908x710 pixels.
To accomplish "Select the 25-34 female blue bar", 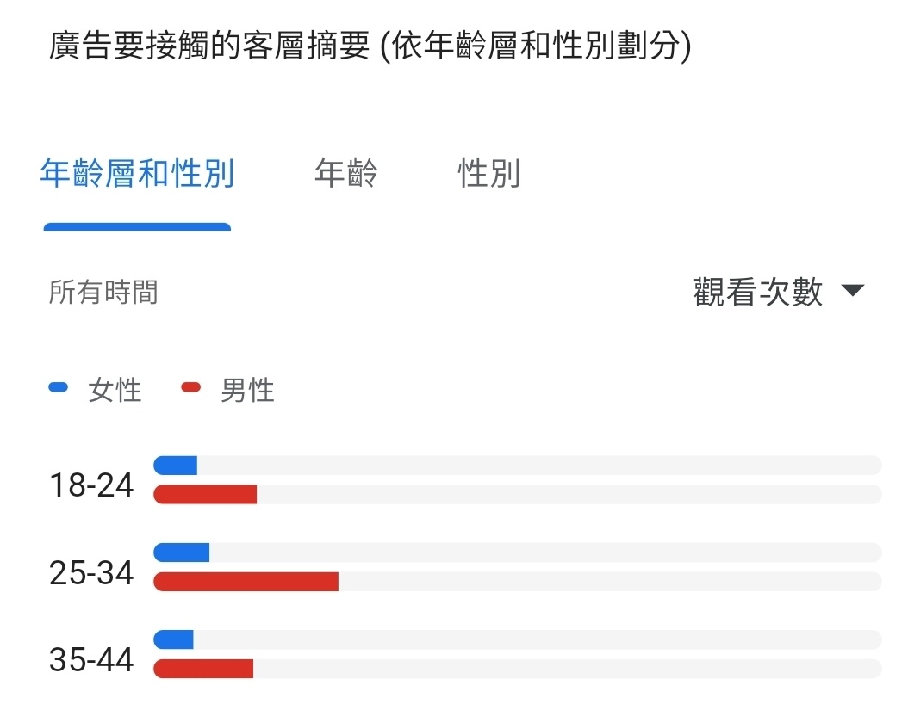I will [x=181, y=552].
